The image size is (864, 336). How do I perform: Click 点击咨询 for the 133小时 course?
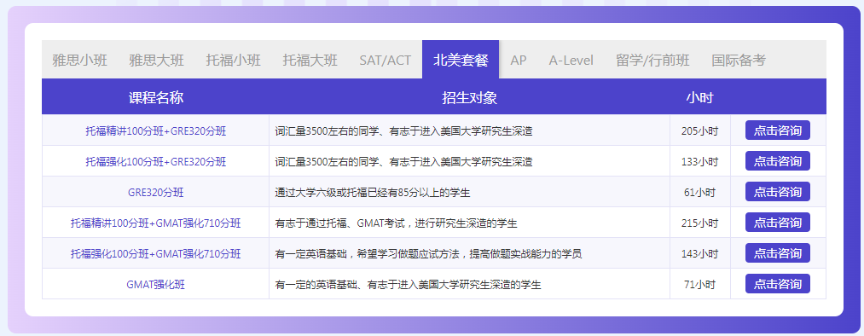[x=778, y=161]
